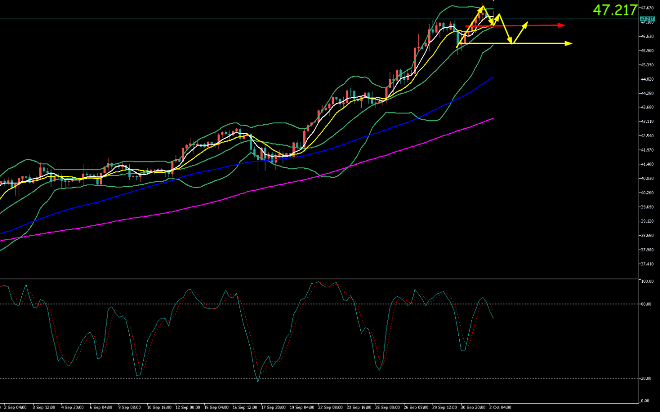Click the 100.00 level on oscillator scale

coord(646,281)
